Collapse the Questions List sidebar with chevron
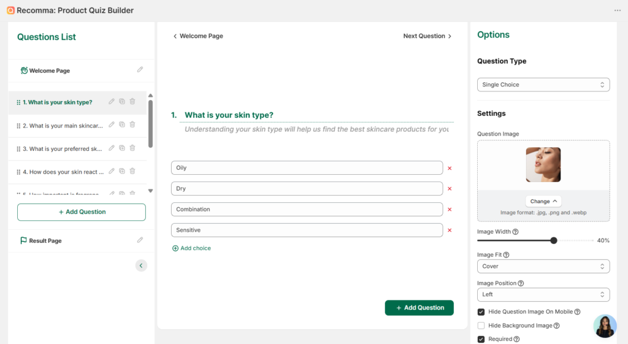 141,266
